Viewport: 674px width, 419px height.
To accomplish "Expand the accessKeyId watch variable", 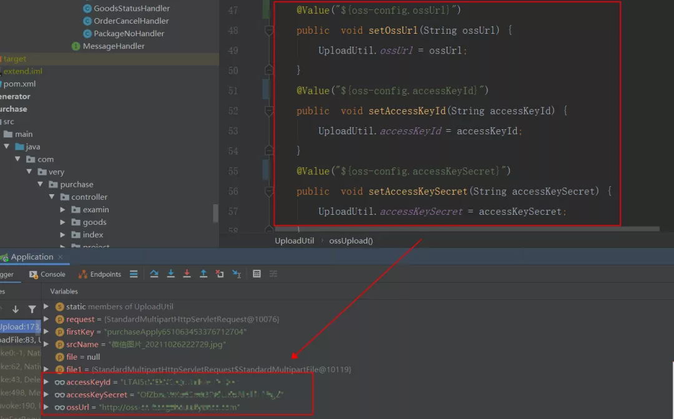I will pyautogui.click(x=46, y=382).
